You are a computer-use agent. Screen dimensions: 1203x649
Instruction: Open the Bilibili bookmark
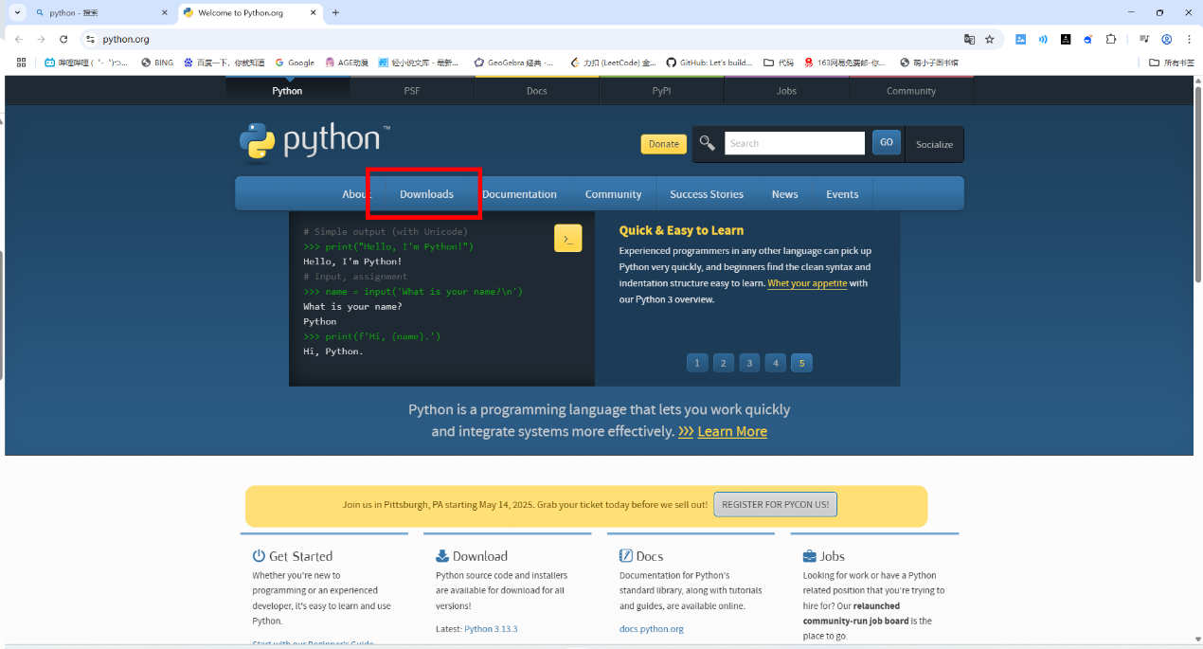pyautogui.click(x=86, y=63)
